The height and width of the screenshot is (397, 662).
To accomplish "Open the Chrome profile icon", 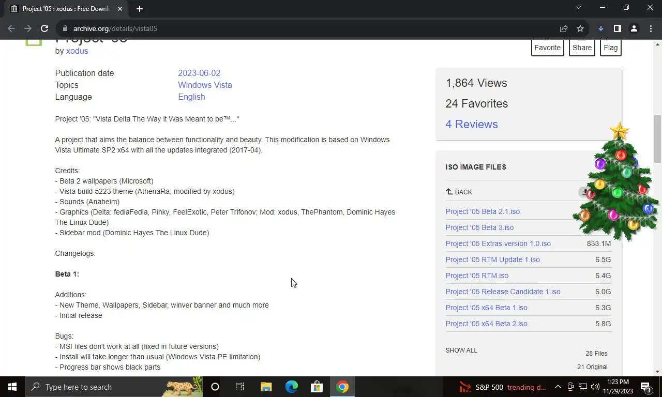I will pyautogui.click(x=634, y=28).
